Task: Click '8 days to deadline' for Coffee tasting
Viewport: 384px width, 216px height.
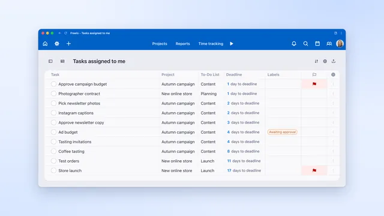Action: [x=243, y=151]
